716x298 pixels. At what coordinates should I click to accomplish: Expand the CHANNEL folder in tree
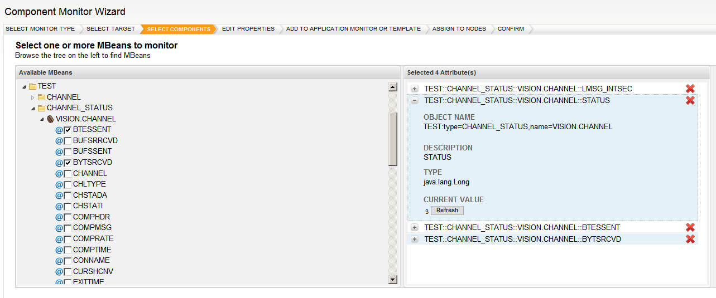pyautogui.click(x=32, y=97)
